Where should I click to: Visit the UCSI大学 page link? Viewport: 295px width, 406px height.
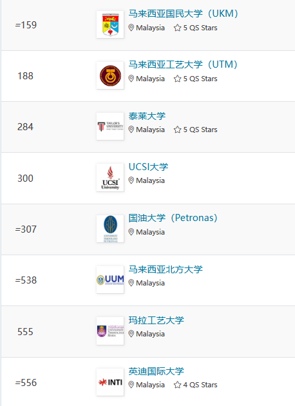[149, 167]
